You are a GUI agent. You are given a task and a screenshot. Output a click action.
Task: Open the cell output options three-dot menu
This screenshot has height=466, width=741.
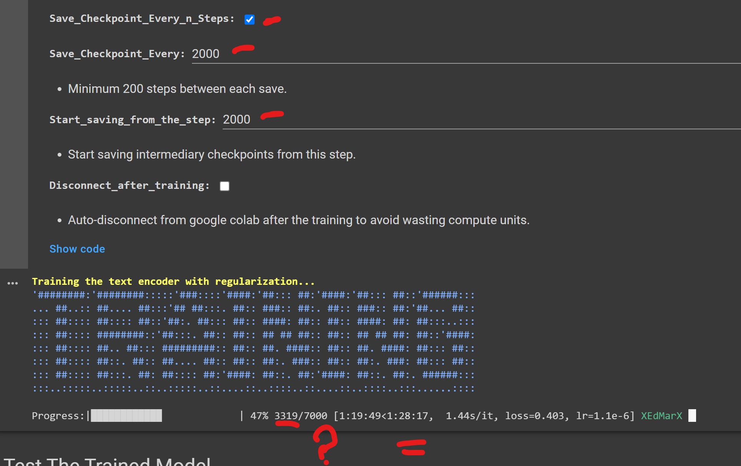12,283
